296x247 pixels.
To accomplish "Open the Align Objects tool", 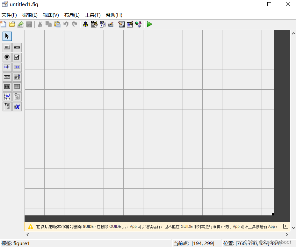I will tap(85, 24).
